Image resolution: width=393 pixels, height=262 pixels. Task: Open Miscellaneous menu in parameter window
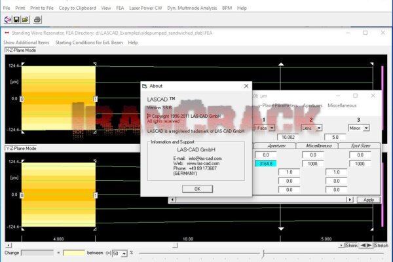click(x=342, y=105)
